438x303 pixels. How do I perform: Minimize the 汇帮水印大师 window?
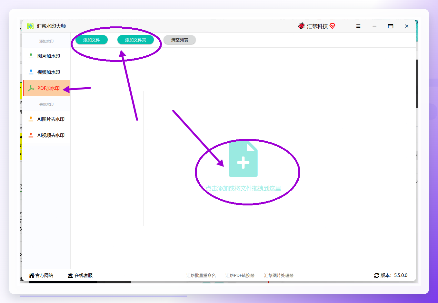click(x=374, y=26)
